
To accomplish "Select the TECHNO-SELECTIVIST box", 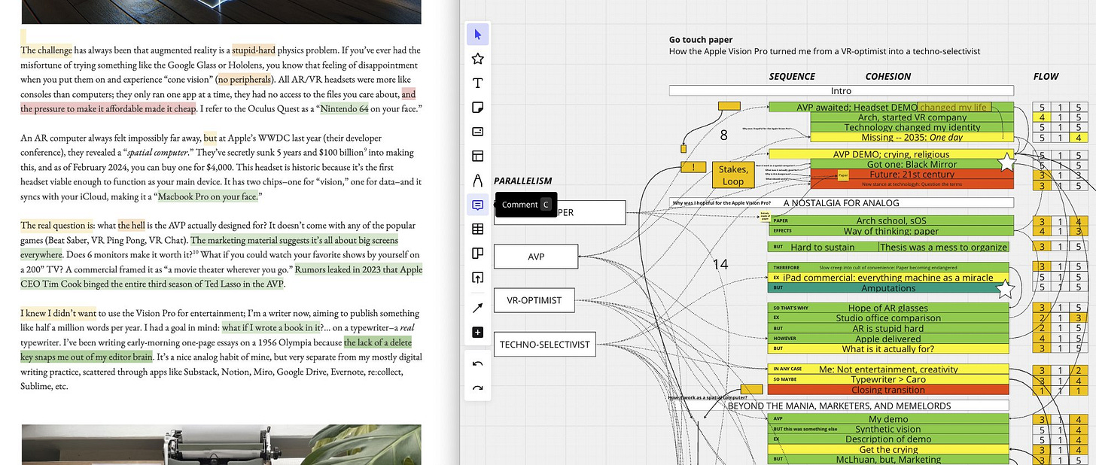I will pyautogui.click(x=545, y=345).
